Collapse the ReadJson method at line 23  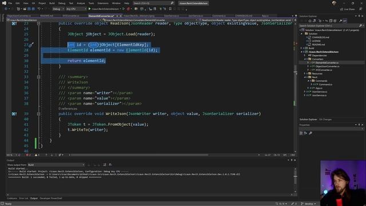click(39, 23)
